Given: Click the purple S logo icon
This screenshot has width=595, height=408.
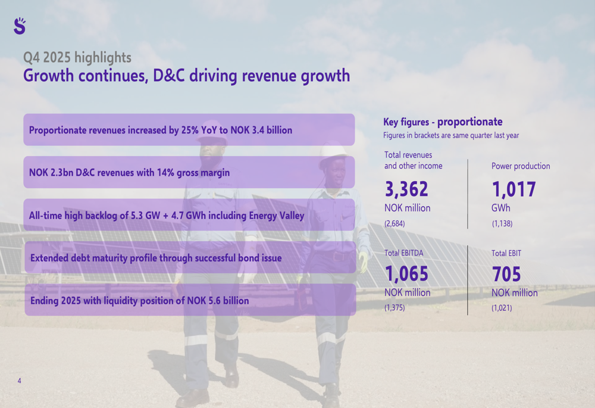Looking at the screenshot, I should click(x=20, y=26).
